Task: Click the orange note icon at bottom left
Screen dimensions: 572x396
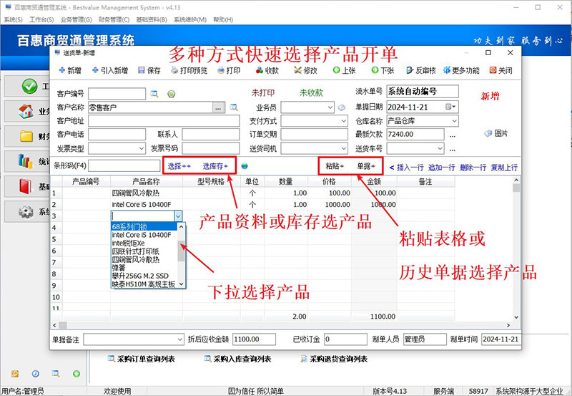Action: [x=15, y=373]
